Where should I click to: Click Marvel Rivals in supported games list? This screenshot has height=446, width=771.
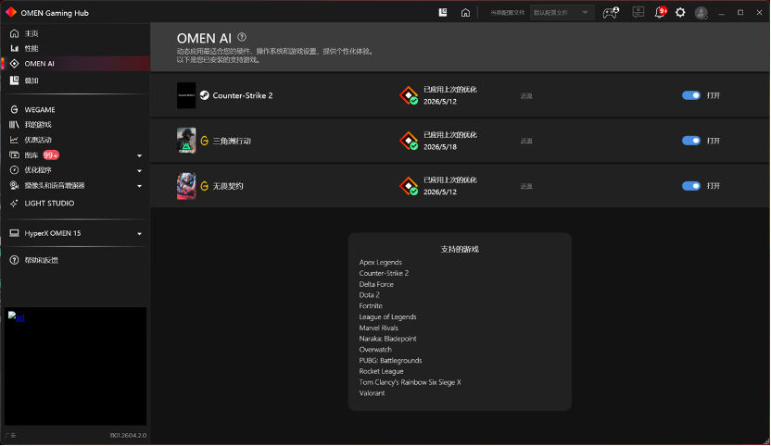(379, 328)
